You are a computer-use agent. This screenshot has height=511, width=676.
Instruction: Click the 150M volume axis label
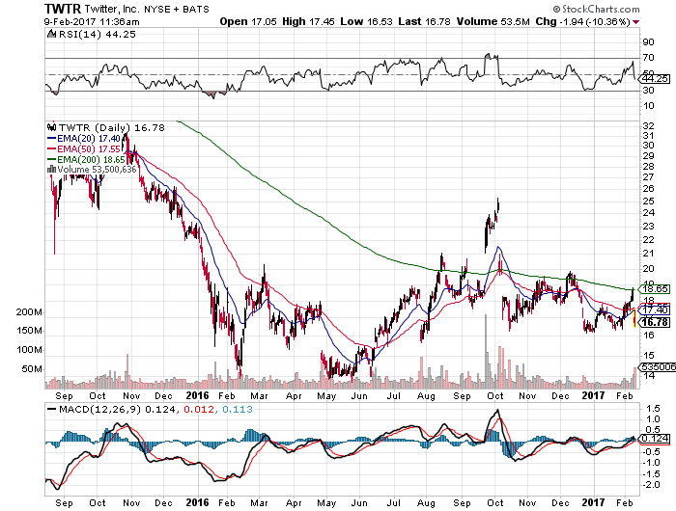tap(29, 331)
